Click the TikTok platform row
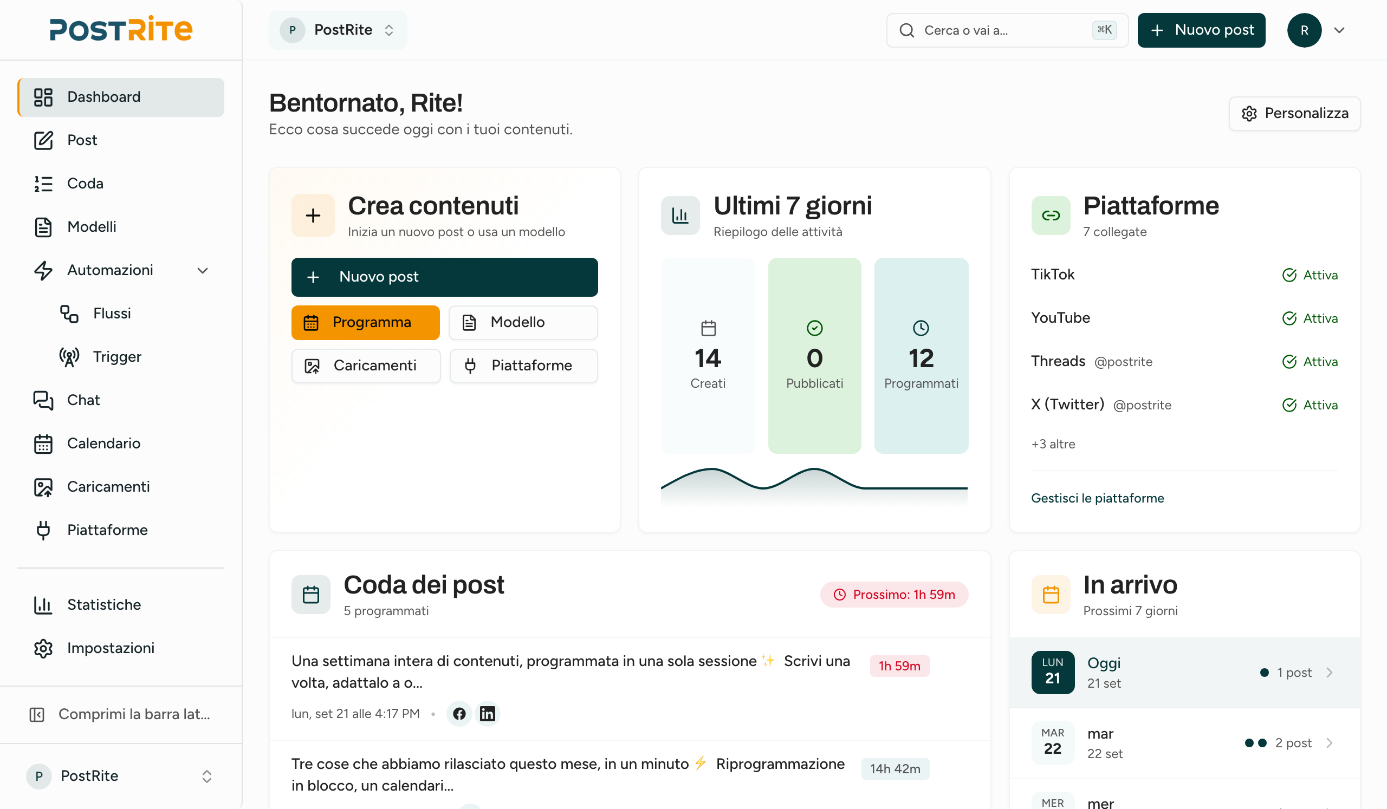The height and width of the screenshot is (809, 1387). pos(1184,275)
